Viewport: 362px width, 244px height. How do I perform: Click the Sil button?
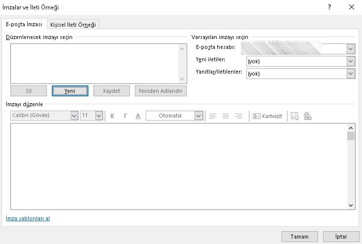coord(29,91)
